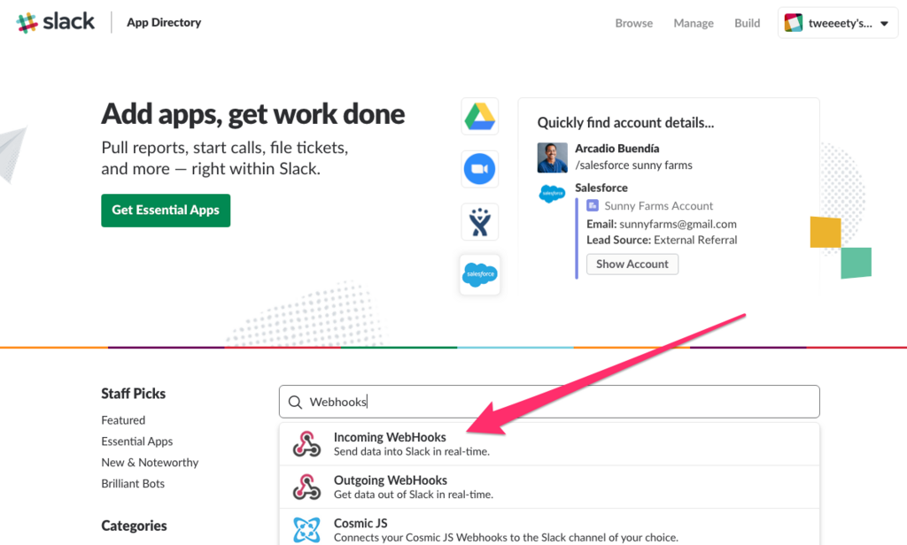The width and height of the screenshot is (907, 545).
Task: Click the Slack logo
Action: click(55, 22)
